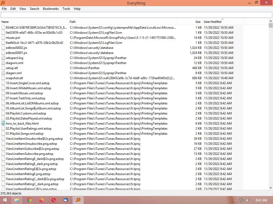The height and width of the screenshot is (204, 273).
Task: Select ViewLineItemUnsubscribe.png.eztop file name
Action: click(x=31, y=144)
